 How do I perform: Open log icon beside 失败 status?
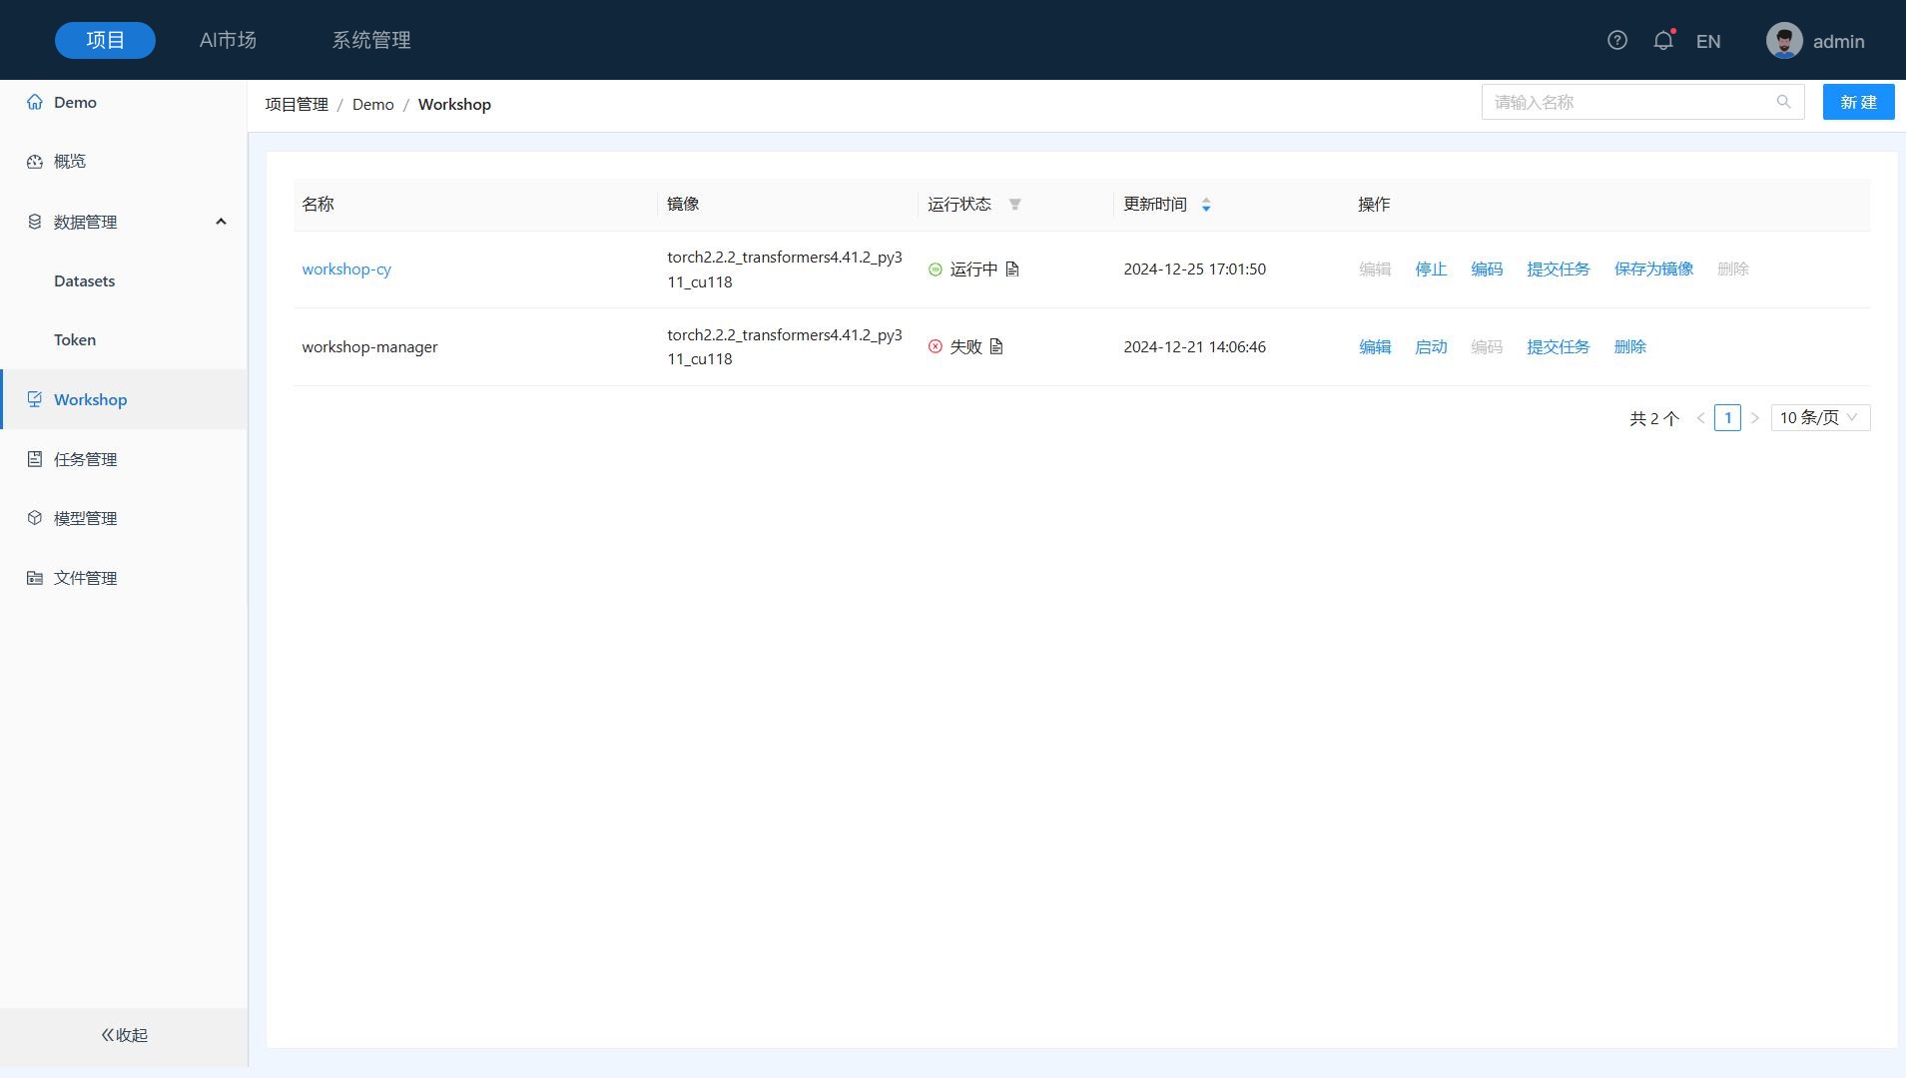point(996,347)
